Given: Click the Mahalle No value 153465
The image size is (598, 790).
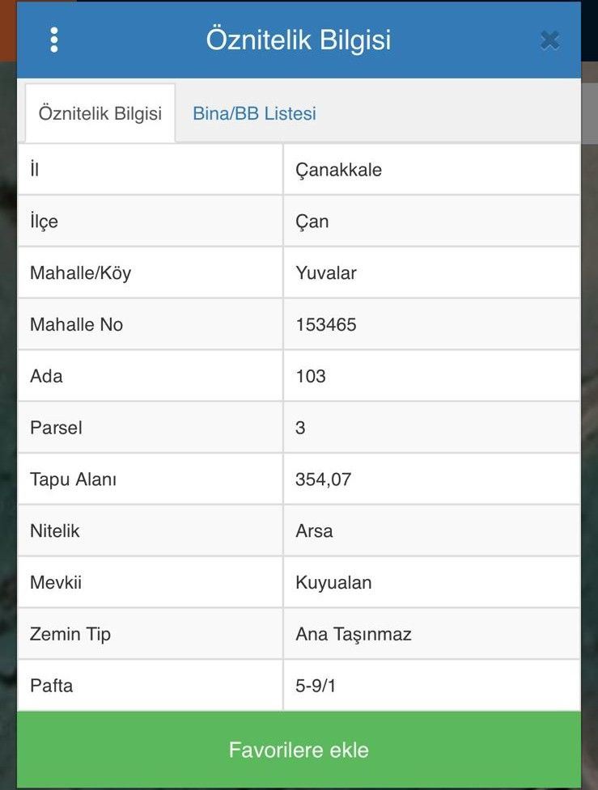Looking at the screenshot, I should click(326, 325).
